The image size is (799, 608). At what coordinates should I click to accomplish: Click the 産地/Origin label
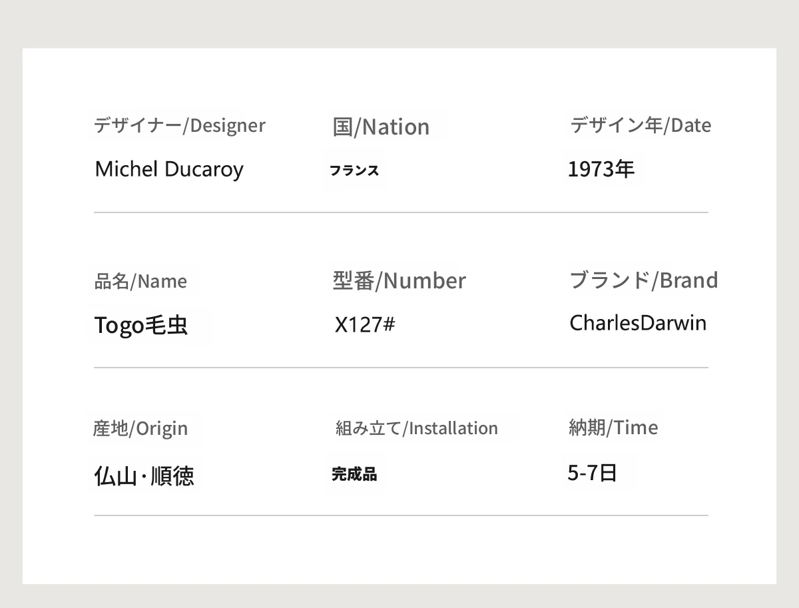click(x=140, y=428)
